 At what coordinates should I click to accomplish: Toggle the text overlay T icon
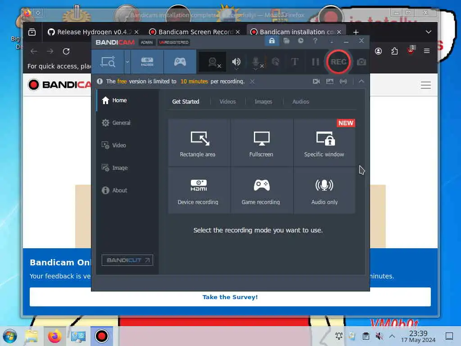[x=294, y=62]
